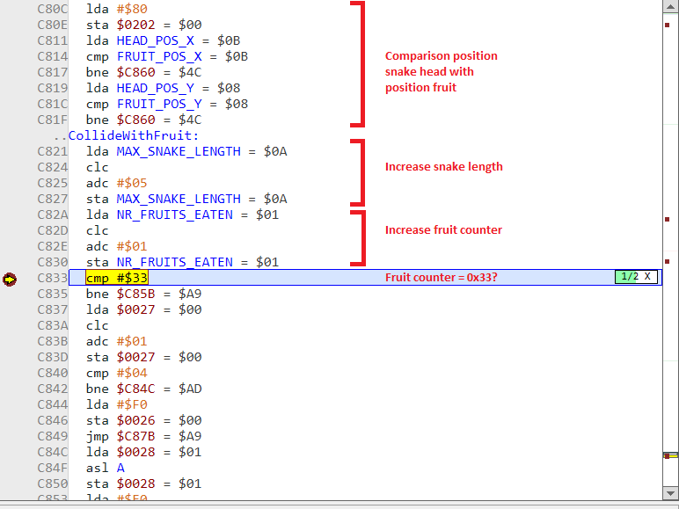The width and height of the screenshot is (679, 509).
Task: Click 'sta $0028 = $01' at C850
Action: click(143, 484)
